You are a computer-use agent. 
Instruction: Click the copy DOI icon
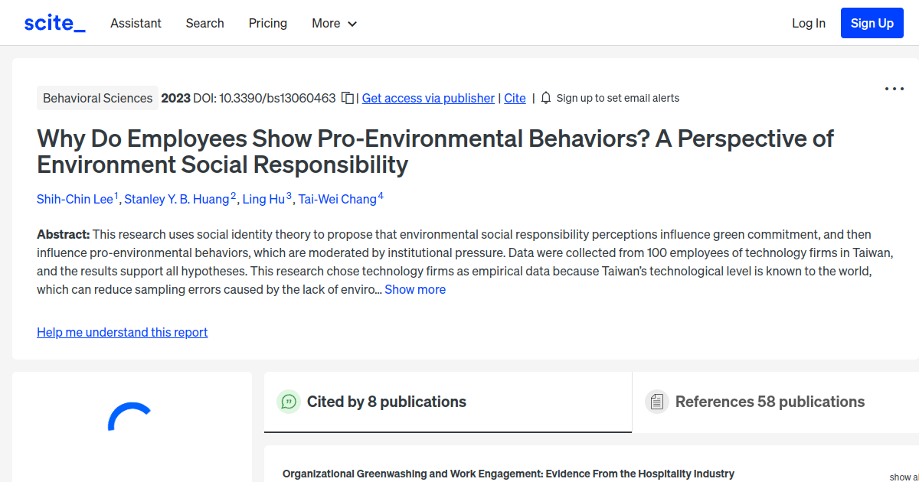(348, 98)
